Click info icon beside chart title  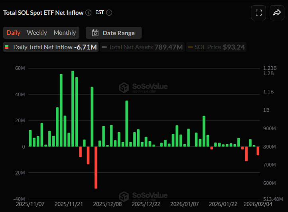[88, 12]
